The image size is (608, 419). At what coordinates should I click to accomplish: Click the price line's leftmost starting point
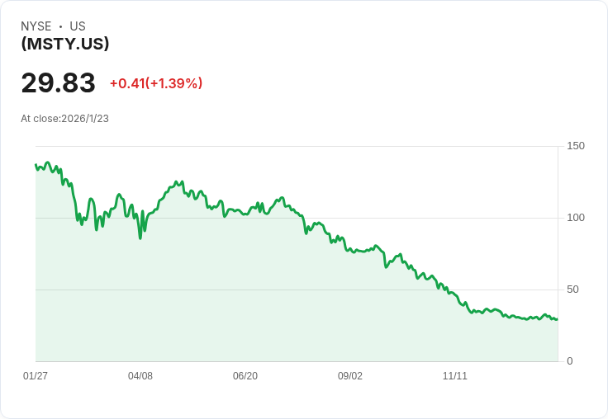tap(36, 165)
